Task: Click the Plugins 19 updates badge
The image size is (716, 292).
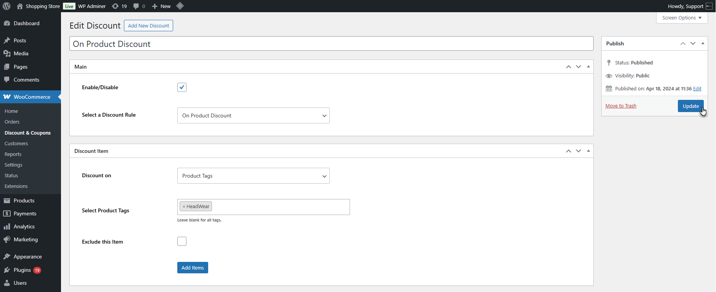Action: click(x=37, y=270)
